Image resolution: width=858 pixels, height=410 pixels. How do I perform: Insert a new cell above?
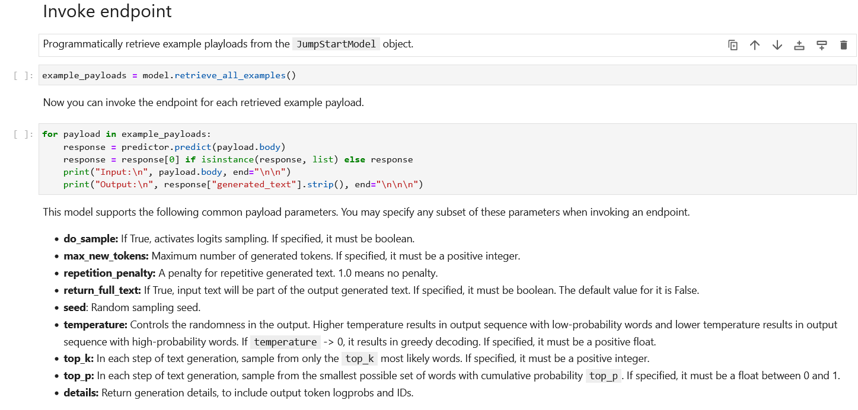tap(799, 45)
